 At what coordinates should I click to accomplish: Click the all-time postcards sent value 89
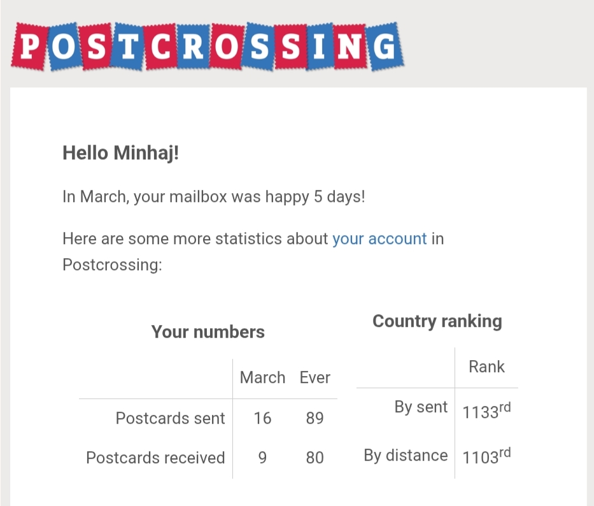(315, 418)
